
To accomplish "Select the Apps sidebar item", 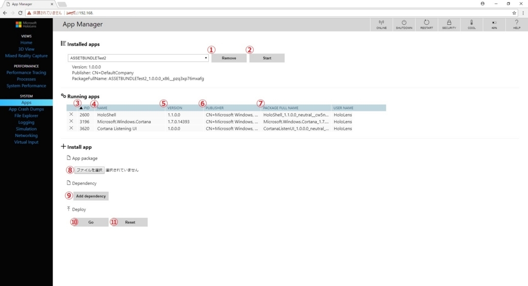I will (26, 102).
